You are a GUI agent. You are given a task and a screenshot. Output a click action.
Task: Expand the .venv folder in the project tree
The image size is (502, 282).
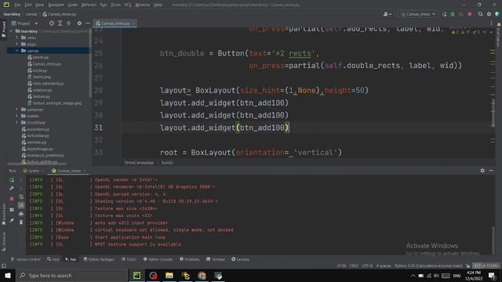(17, 38)
